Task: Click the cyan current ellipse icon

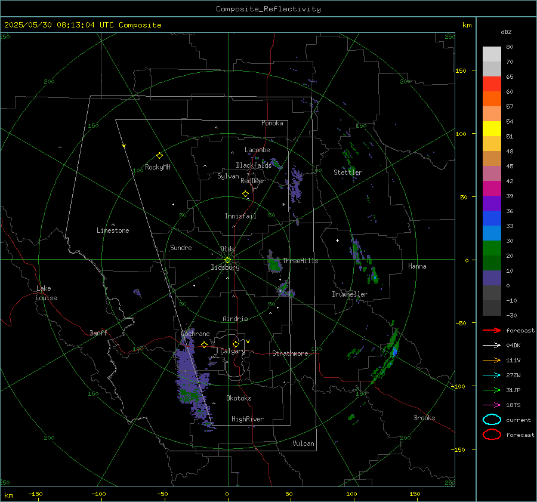Action: click(492, 420)
